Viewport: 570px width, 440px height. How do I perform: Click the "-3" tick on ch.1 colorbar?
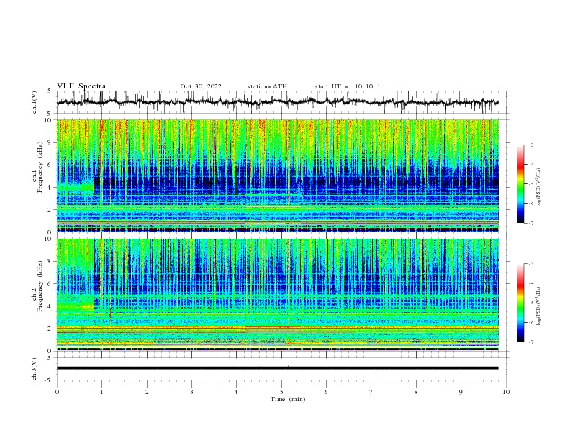(531, 145)
